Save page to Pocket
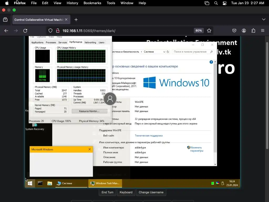Viewport: 269px width, 202px height. 234,31
